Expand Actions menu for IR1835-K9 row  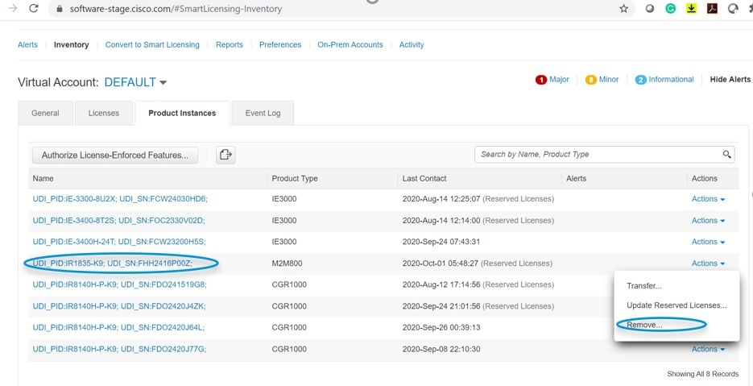(x=708, y=264)
